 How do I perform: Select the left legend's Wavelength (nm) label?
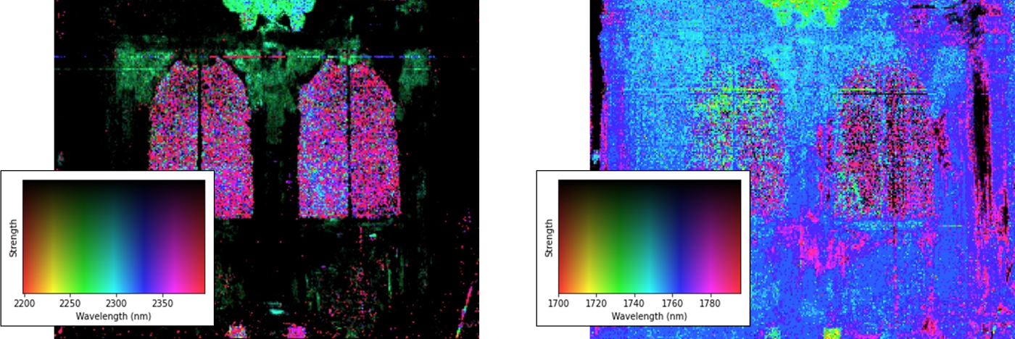click(x=114, y=316)
